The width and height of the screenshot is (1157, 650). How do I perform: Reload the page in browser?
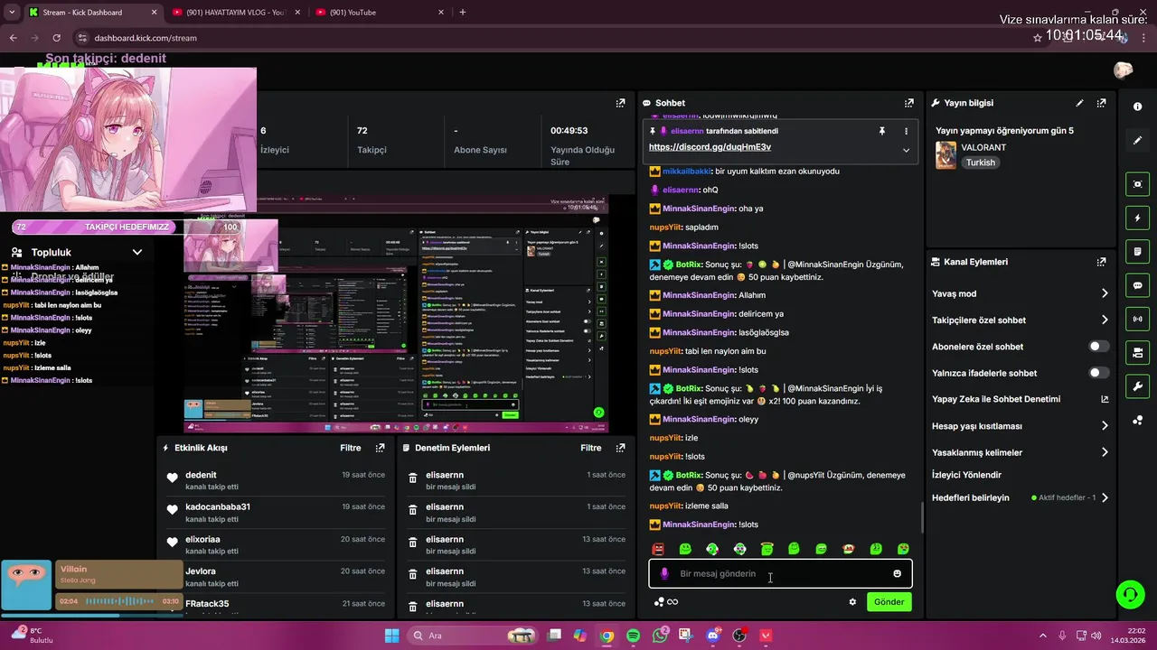click(56, 38)
